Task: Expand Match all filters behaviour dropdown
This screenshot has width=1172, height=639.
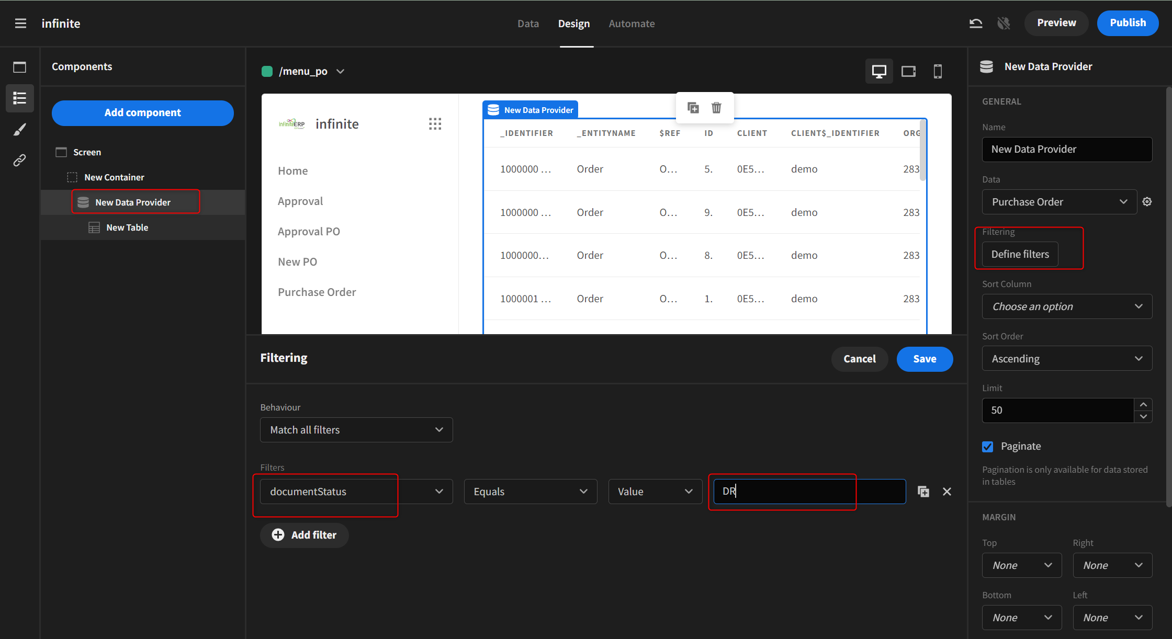Action: click(356, 430)
